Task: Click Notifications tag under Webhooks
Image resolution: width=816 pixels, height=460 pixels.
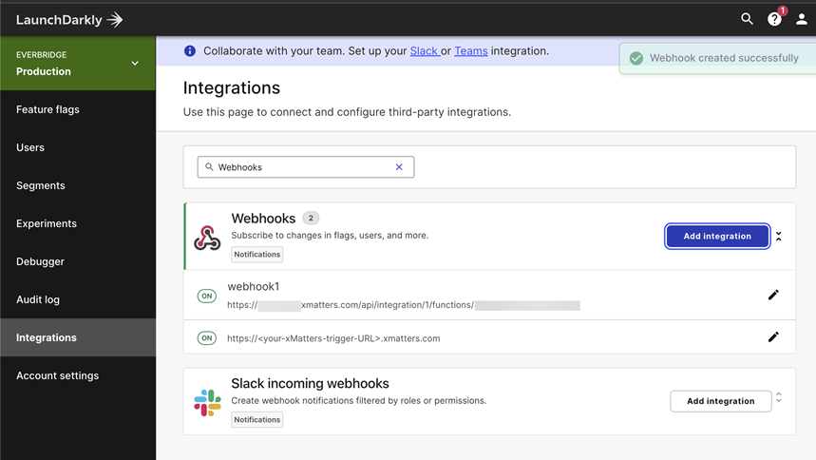Action: click(257, 254)
